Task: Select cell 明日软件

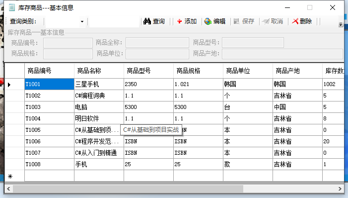Action: tap(99, 118)
